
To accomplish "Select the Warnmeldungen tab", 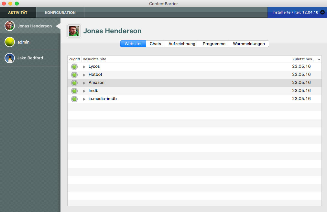I will 249,44.
